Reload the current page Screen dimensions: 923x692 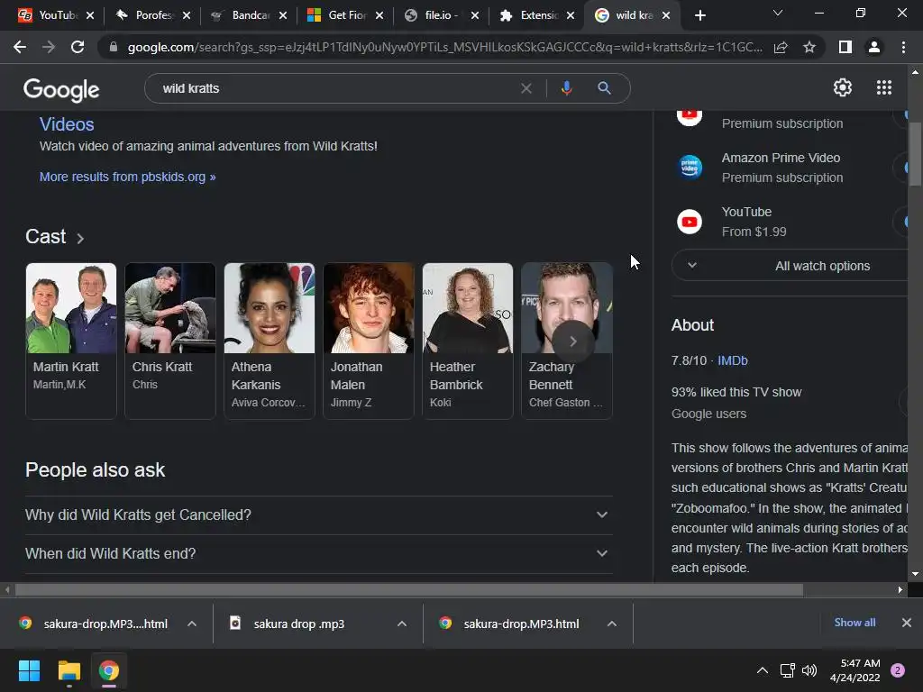[x=78, y=47]
